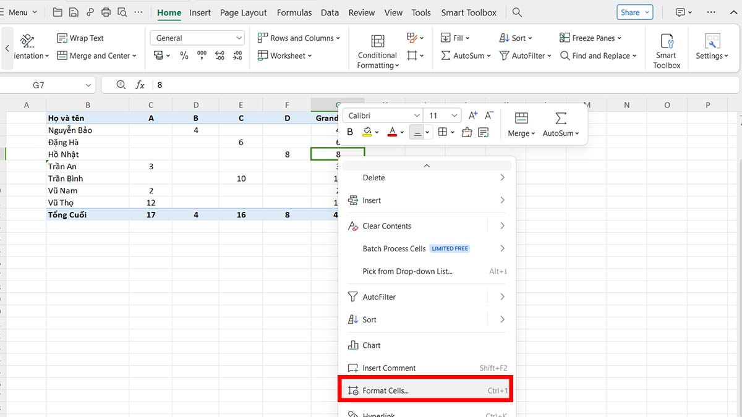Image resolution: width=742 pixels, height=417 pixels.
Task: Click the percent style icon
Action: point(184,56)
